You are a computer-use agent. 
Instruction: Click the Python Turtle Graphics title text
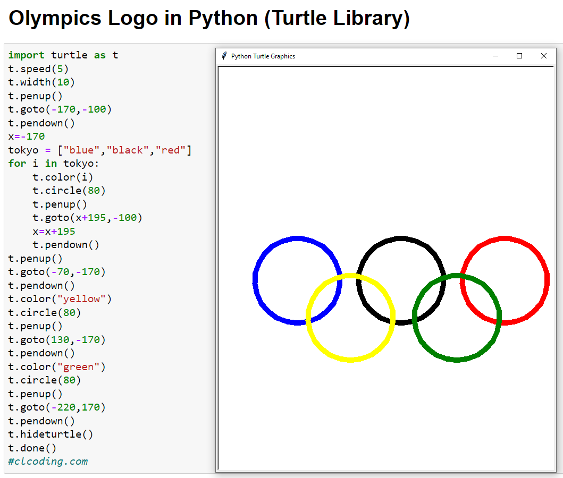point(263,56)
